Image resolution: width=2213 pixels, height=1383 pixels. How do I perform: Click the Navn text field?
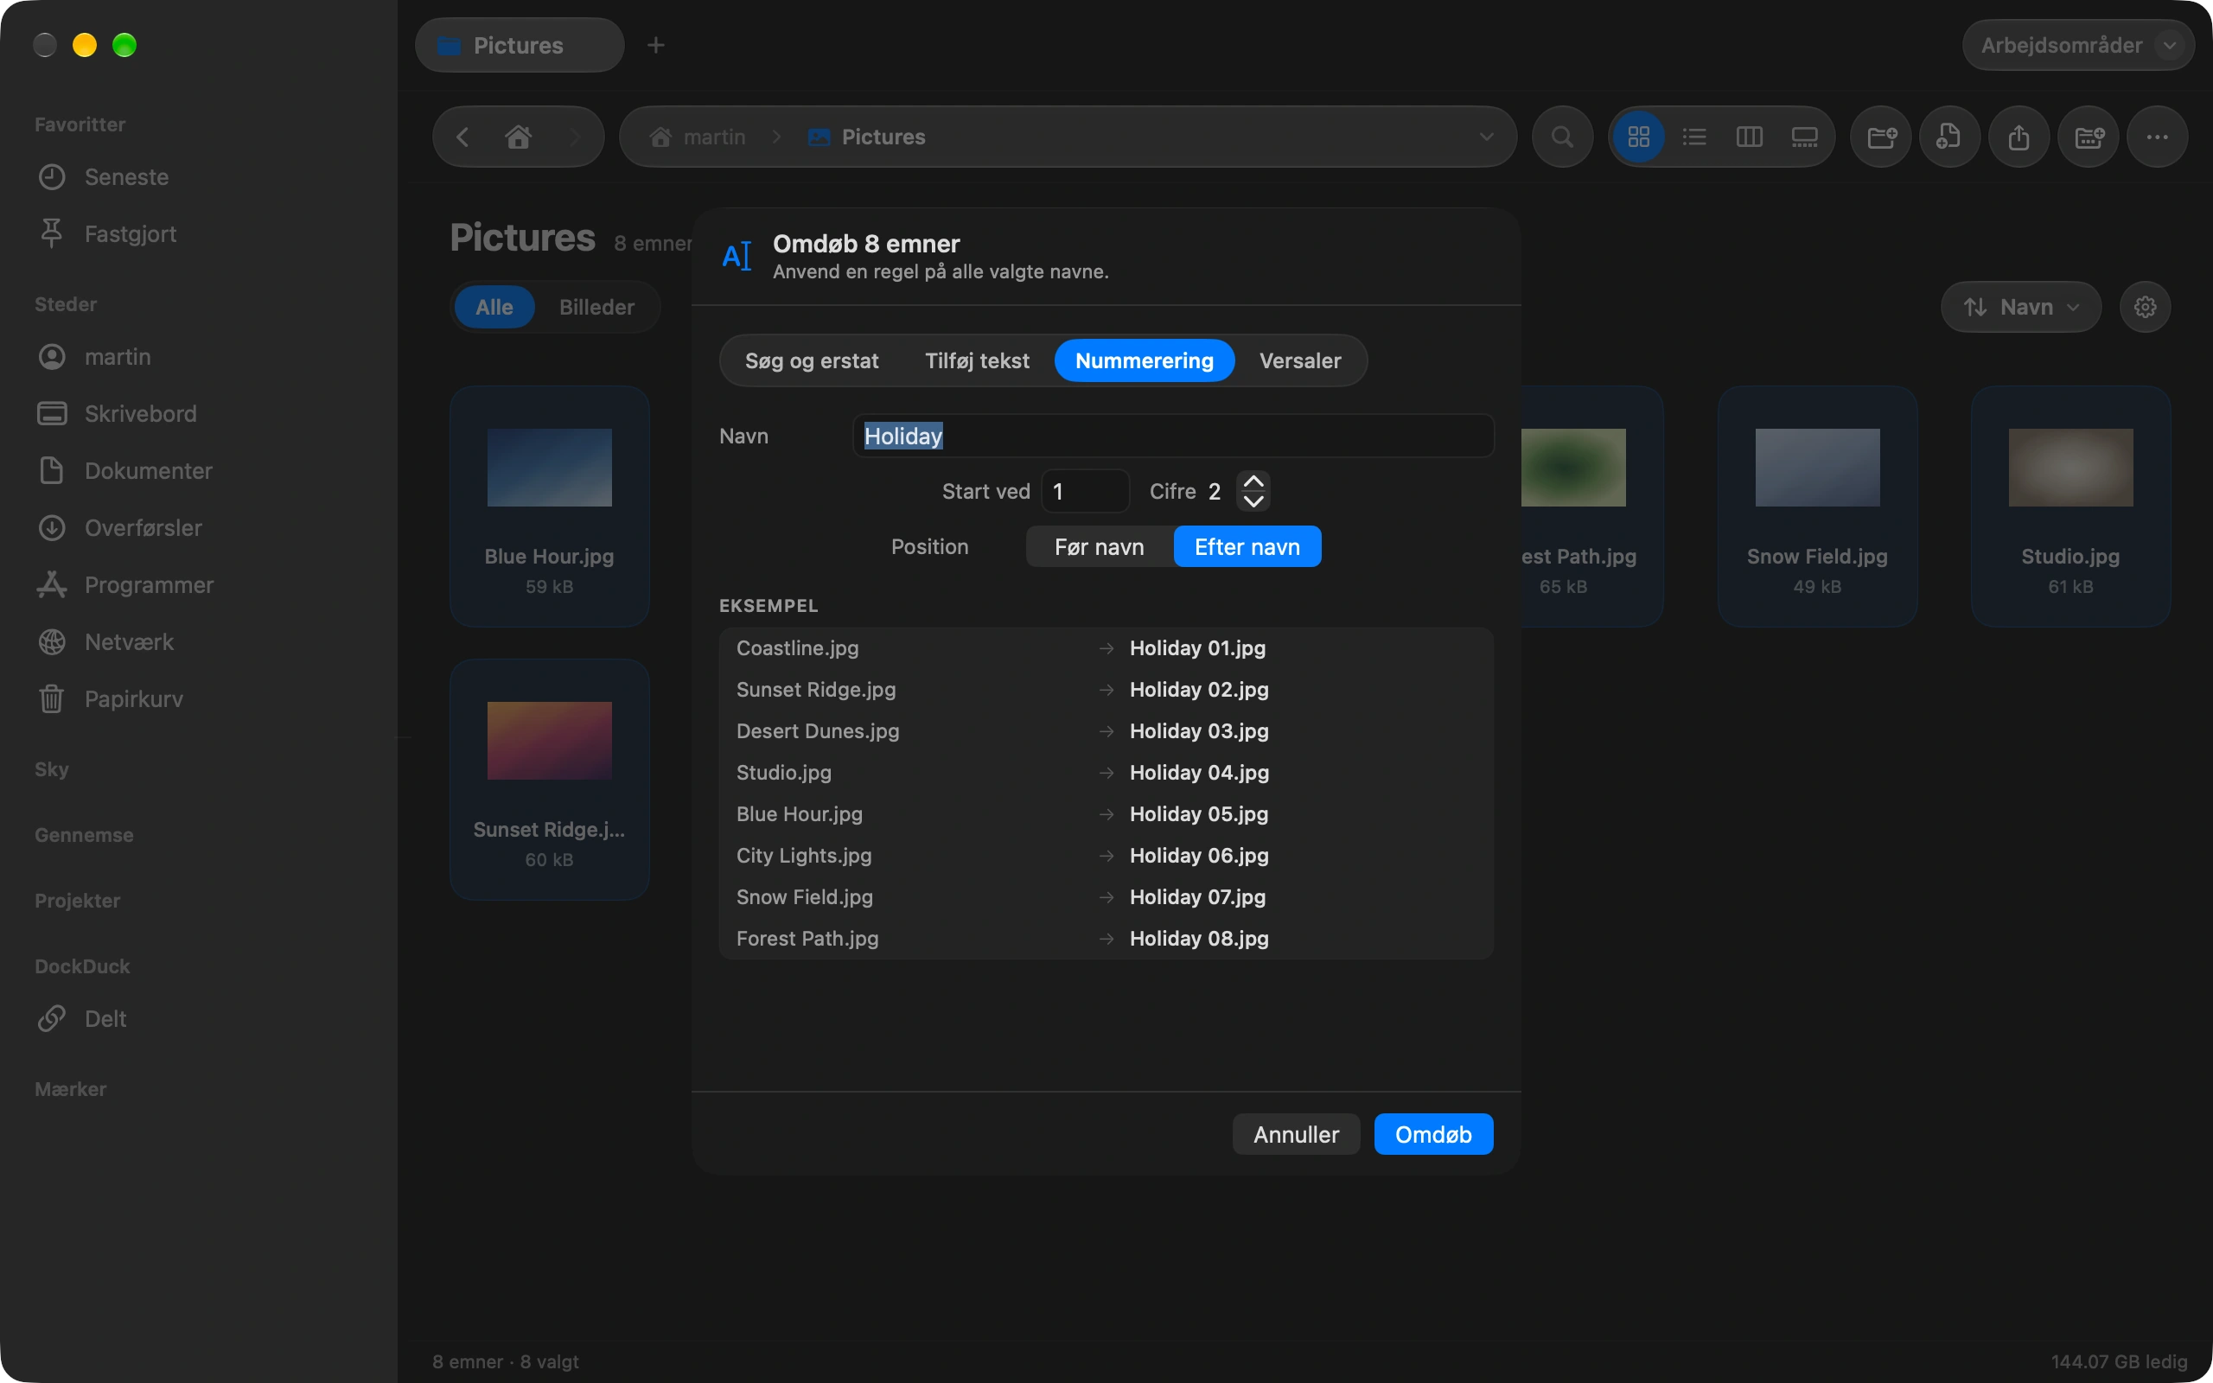coord(1173,437)
